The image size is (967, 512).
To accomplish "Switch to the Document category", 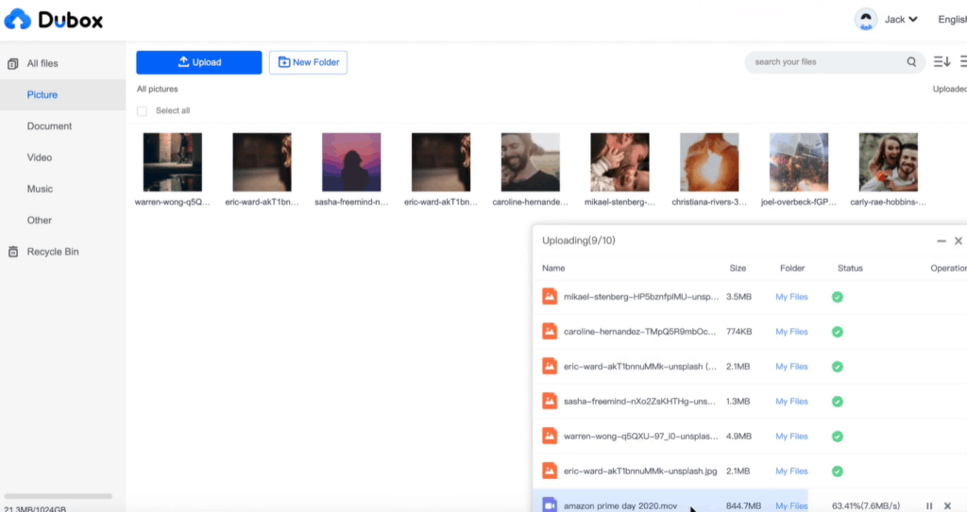I will pos(49,126).
